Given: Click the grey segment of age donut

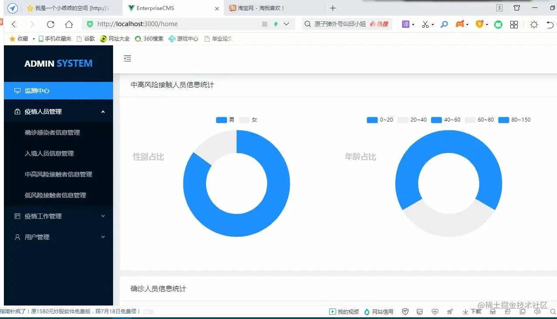Looking at the screenshot, I should pyautogui.click(x=449, y=225).
